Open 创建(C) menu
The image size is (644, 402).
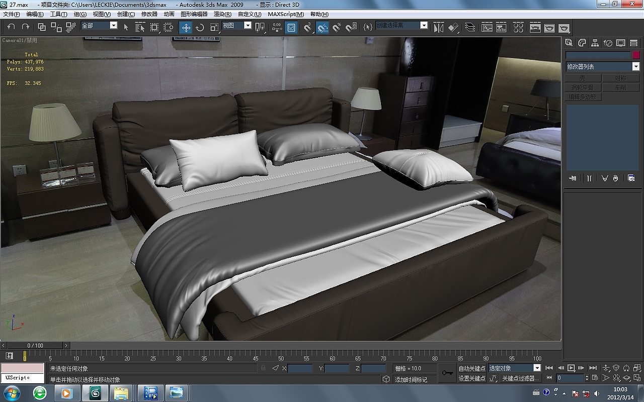[x=126, y=14]
